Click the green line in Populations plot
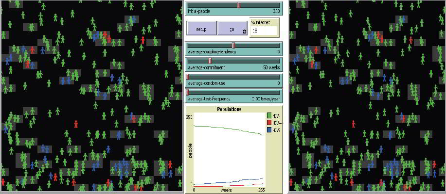446x194 pixels. click(229, 129)
